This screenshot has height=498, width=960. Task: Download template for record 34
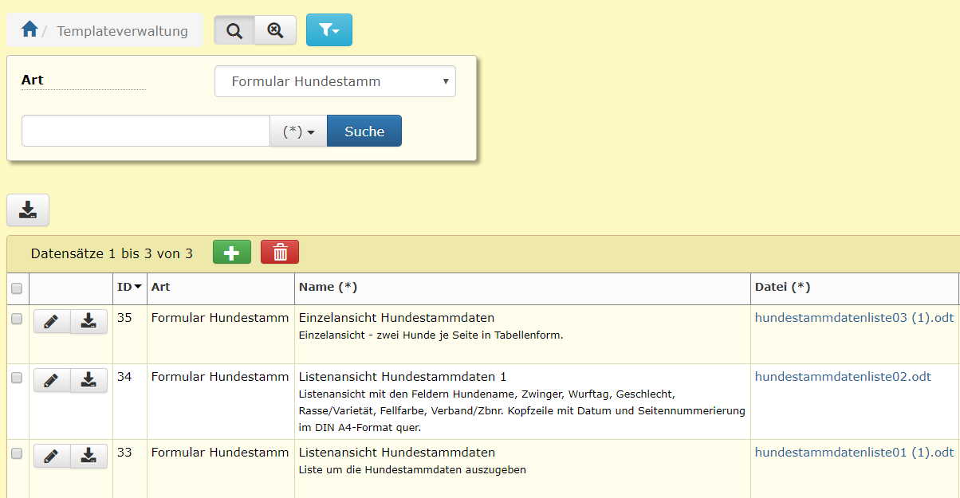[89, 381]
